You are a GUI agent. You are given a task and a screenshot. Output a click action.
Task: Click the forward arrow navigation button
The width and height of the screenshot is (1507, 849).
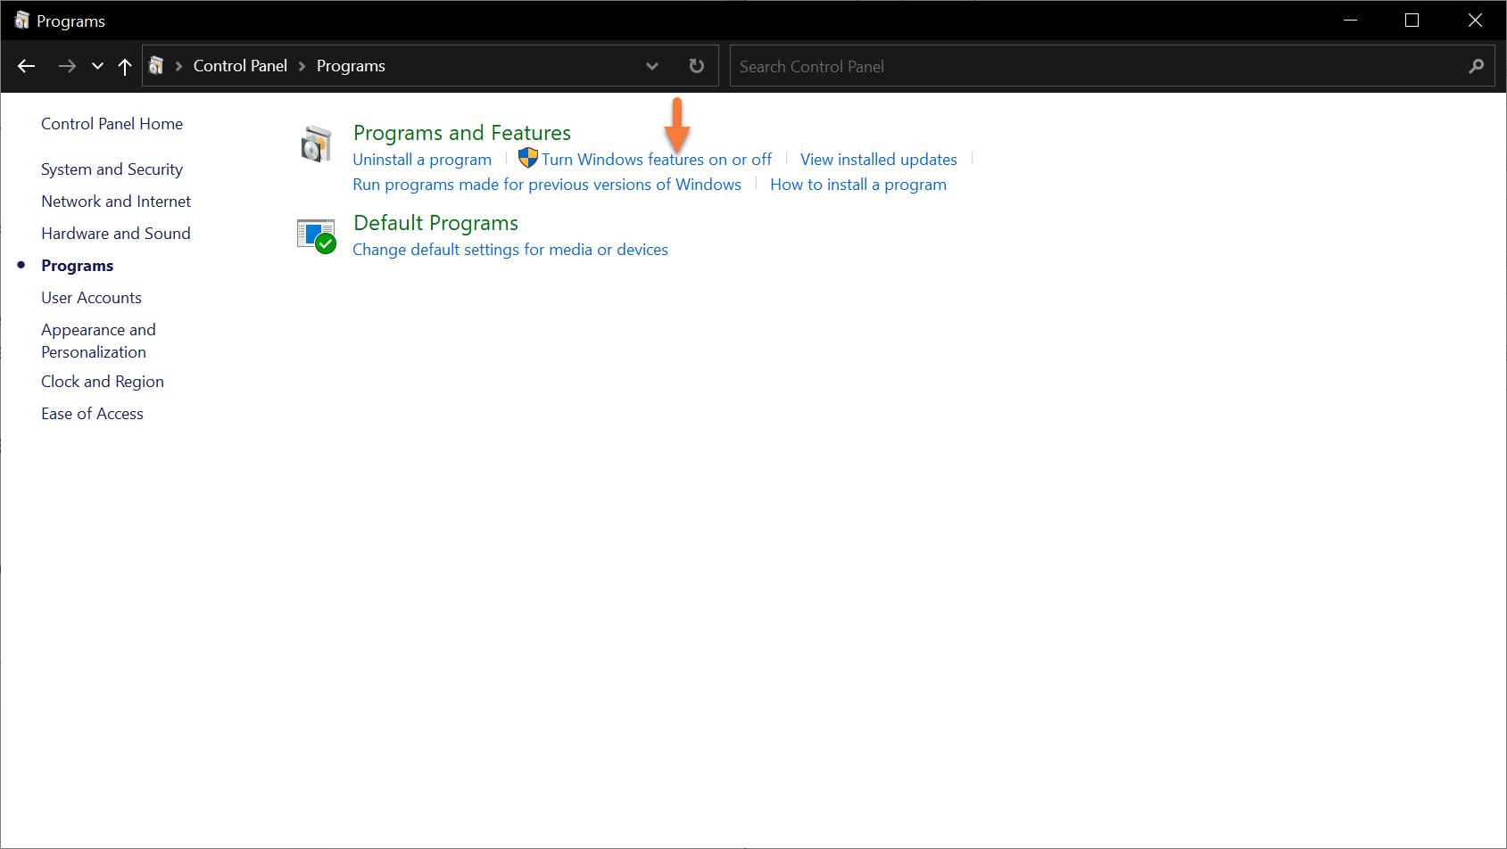pyautogui.click(x=67, y=66)
